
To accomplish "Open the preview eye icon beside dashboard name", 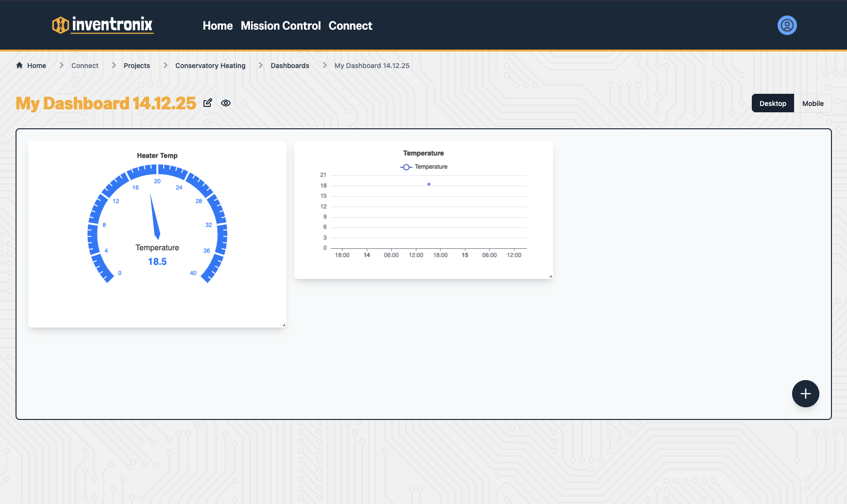I will (x=226, y=103).
